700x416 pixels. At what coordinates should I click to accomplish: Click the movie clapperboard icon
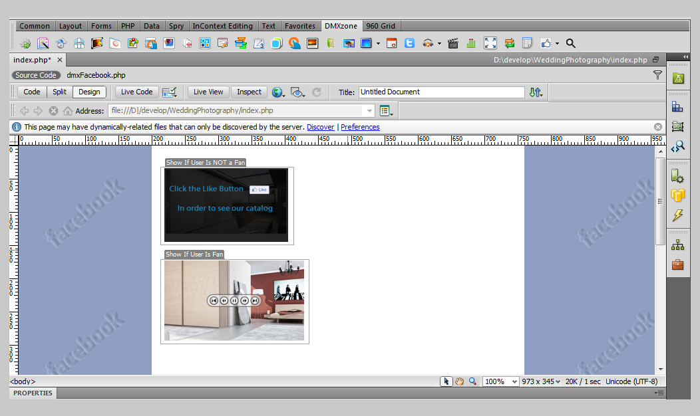(x=452, y=43)
